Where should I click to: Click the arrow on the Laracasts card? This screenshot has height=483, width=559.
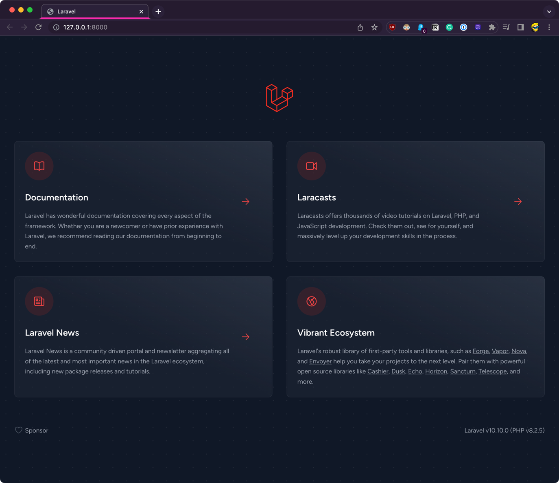518,202
